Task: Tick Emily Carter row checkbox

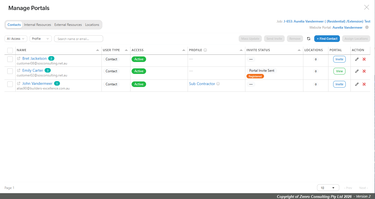Action: (10, 71)
